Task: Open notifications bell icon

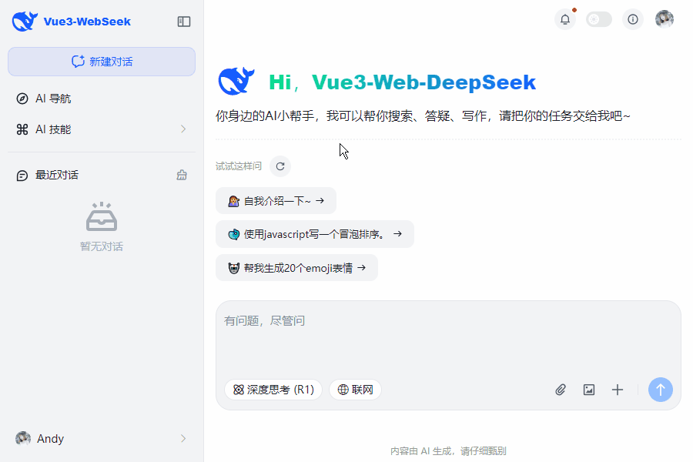Action: (565, 19)
